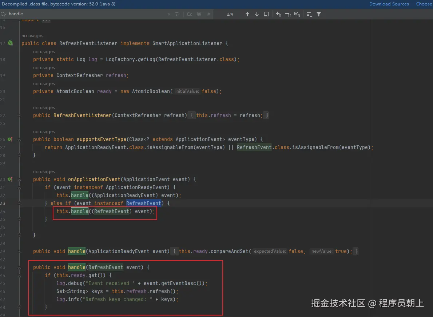Click the onApplicationEvent method name

click(94, 179)
